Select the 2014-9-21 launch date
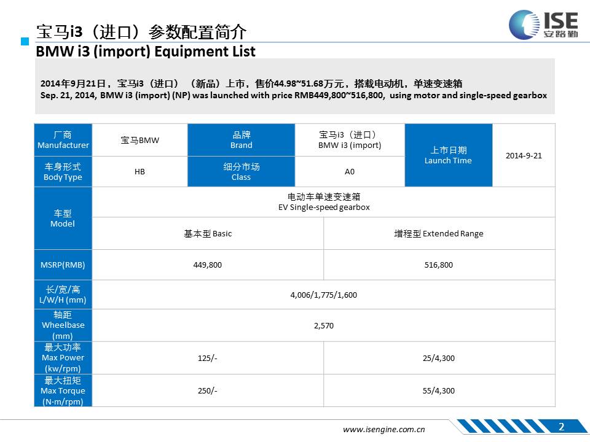 pyautogui.click(x=524, y=155)
